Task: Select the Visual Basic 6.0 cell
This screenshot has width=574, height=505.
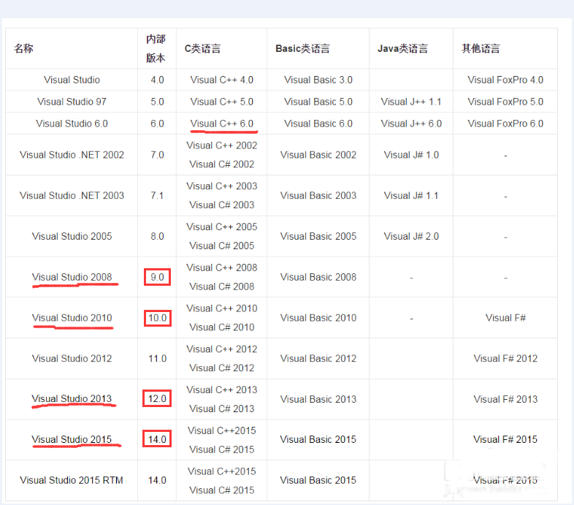Action: tap(318, 124)
